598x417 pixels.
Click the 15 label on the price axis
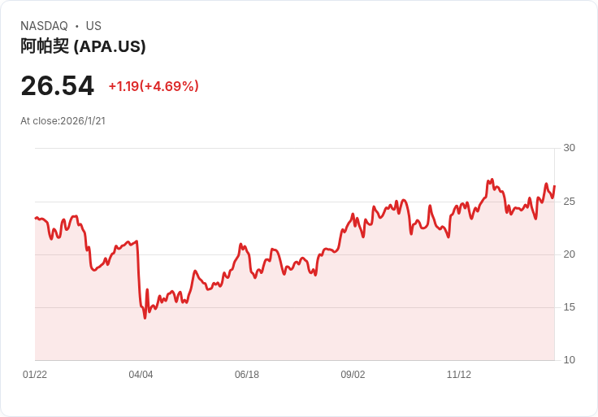pos(570,307)
